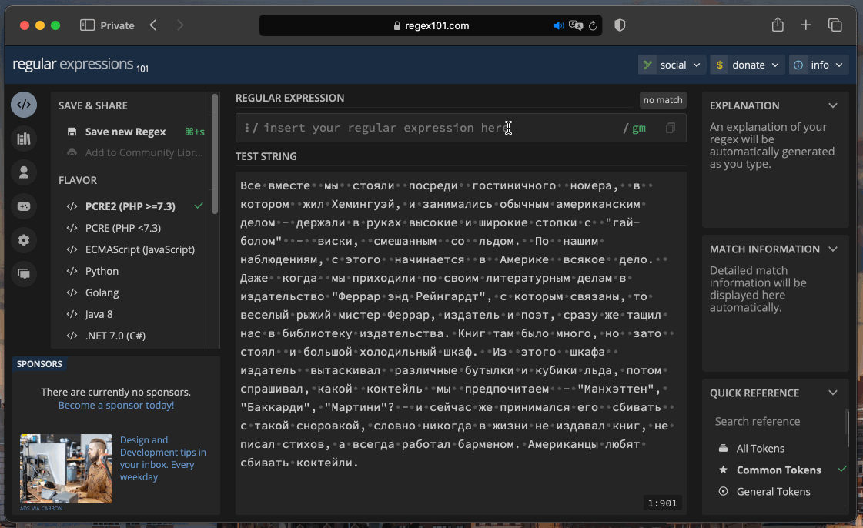Click the Become a sponsor today link
This screenshot has height=528, width=863.
[x=115, y=404]
